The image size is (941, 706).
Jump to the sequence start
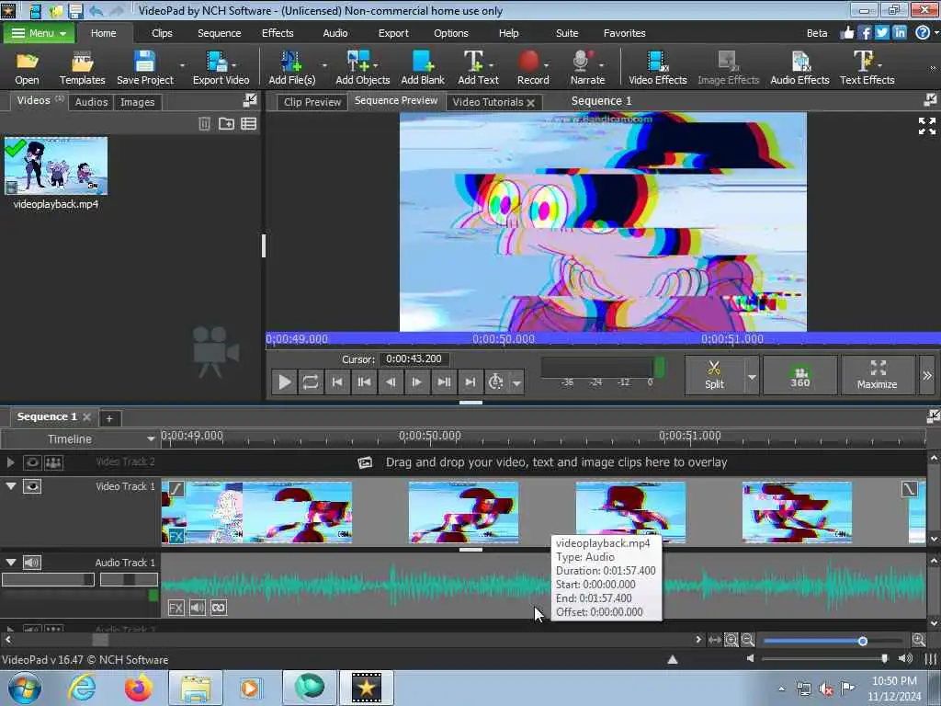337,381
